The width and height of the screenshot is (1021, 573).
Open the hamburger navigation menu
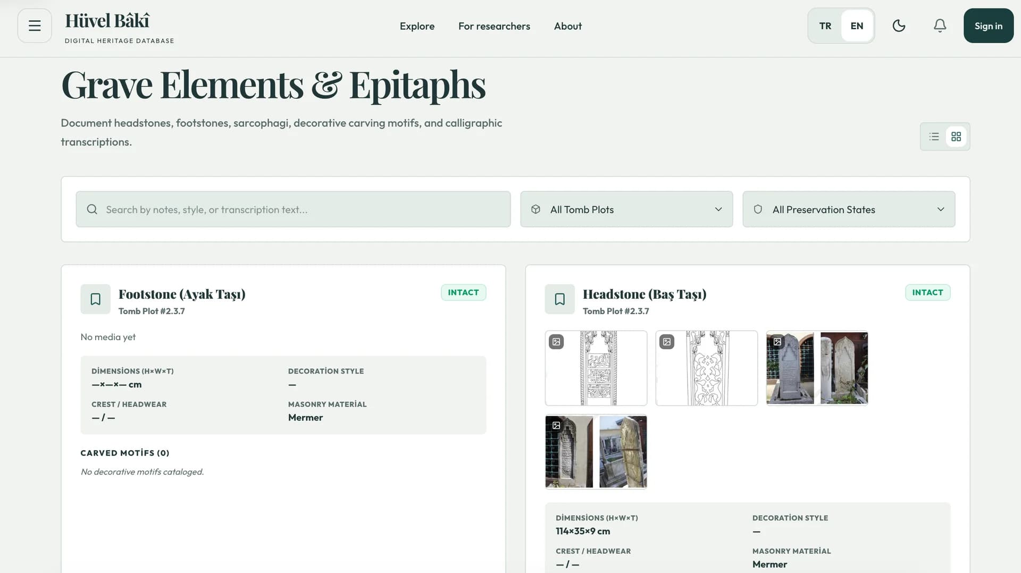(x=35, y=26)
